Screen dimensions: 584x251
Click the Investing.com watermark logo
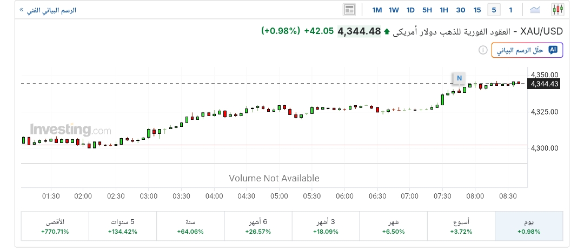point(70,130)
